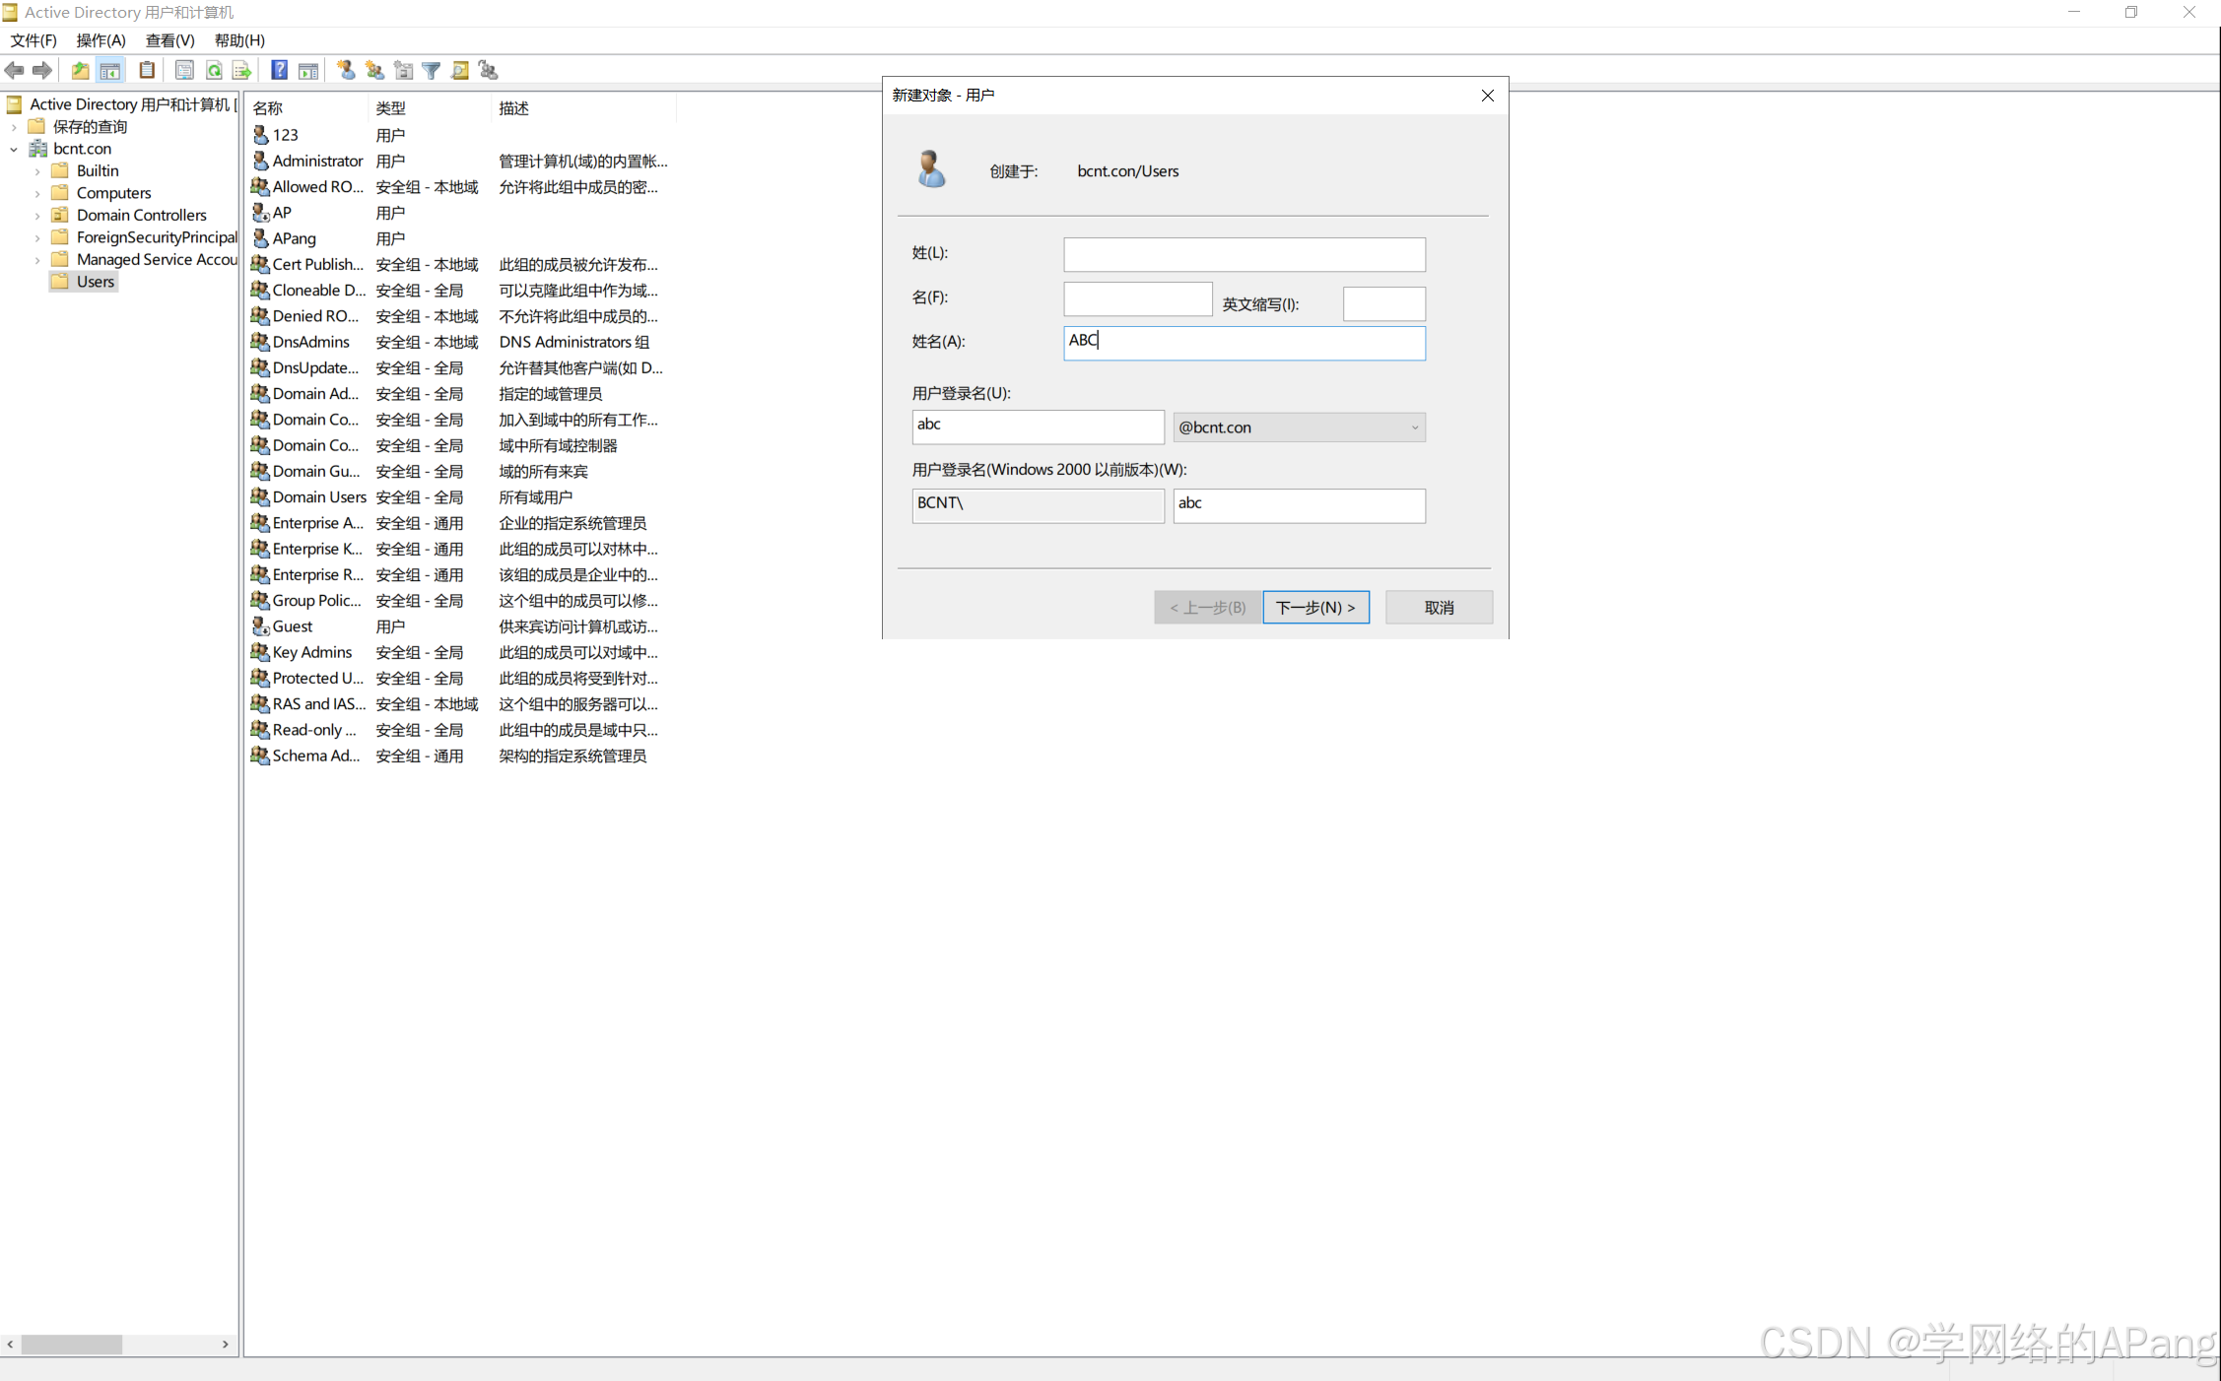Click the left tree pane horizontal scrollbar
The height and width of the screenshot is (1381, 2221).
point(71,1345)
